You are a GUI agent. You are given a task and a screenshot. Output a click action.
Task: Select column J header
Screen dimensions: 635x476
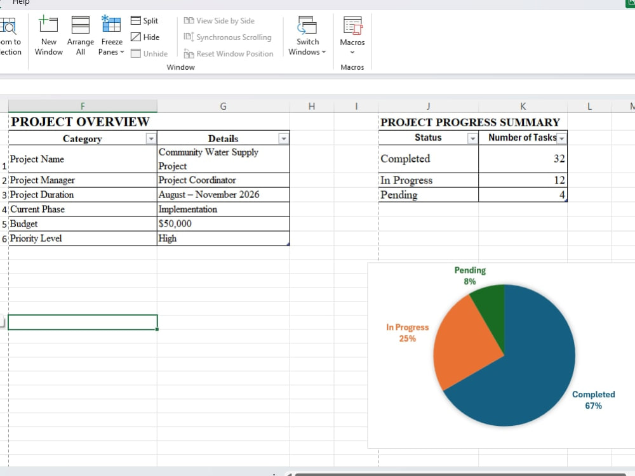coord(428,106)
